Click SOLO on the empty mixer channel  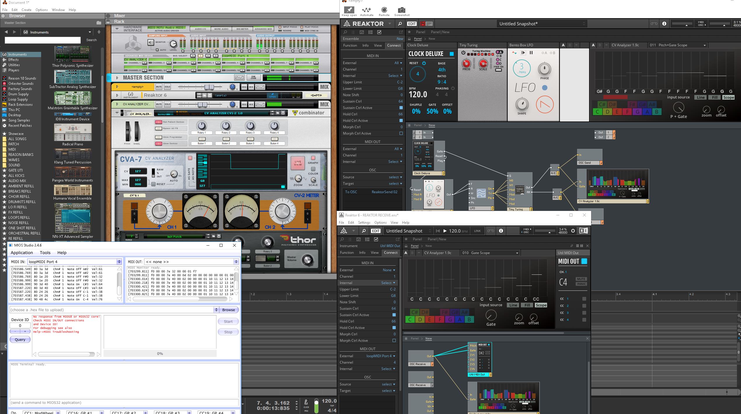167,87
